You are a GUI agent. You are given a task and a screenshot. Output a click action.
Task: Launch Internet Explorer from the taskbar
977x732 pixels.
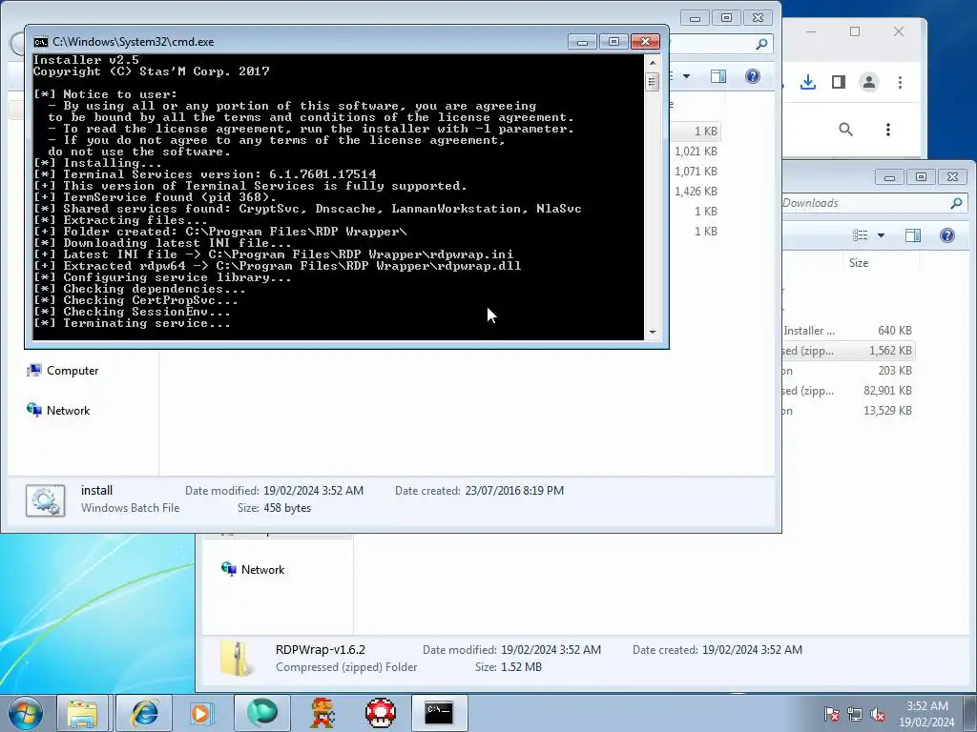coord(144,713)
